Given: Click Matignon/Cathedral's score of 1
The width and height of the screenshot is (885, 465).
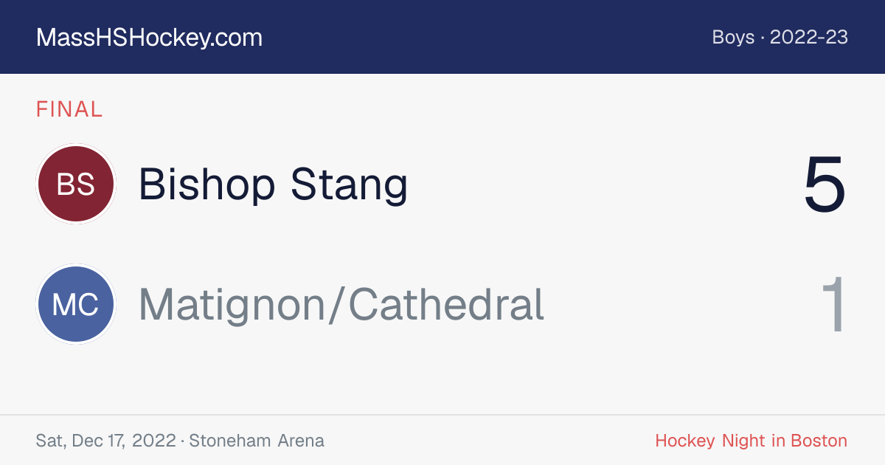Looking at the screenshot, I should click(833, 304).
